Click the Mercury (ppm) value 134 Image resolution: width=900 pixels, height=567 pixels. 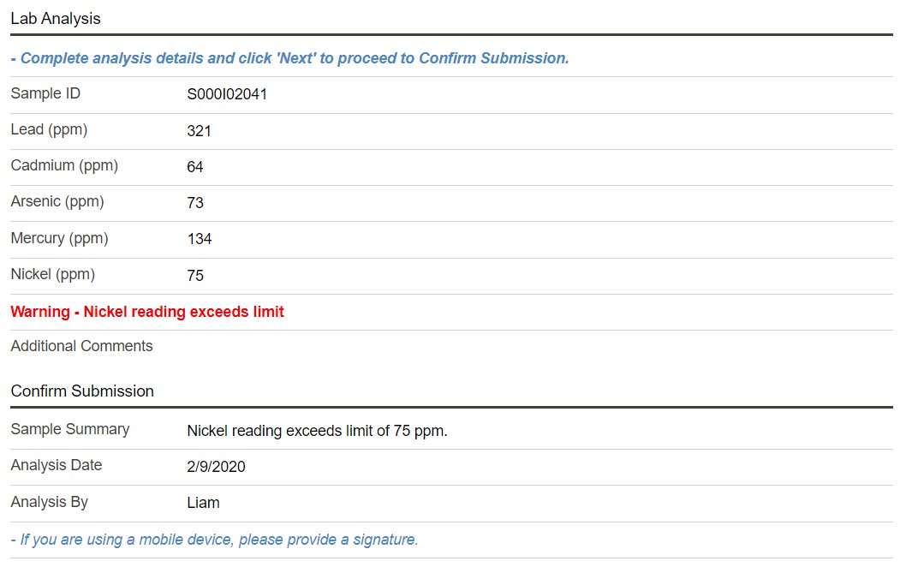coord(200,239)
